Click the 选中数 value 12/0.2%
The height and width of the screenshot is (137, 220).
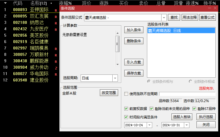pyautogui.click(x=205, y=101)
